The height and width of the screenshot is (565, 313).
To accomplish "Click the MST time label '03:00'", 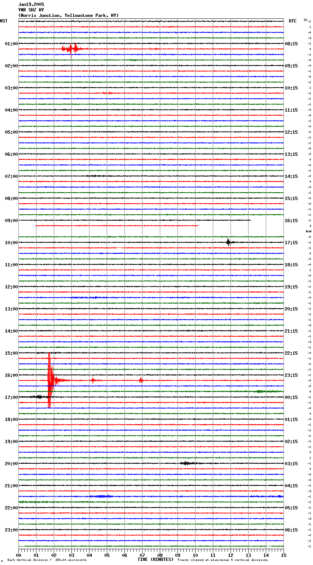I will (11, 88).
